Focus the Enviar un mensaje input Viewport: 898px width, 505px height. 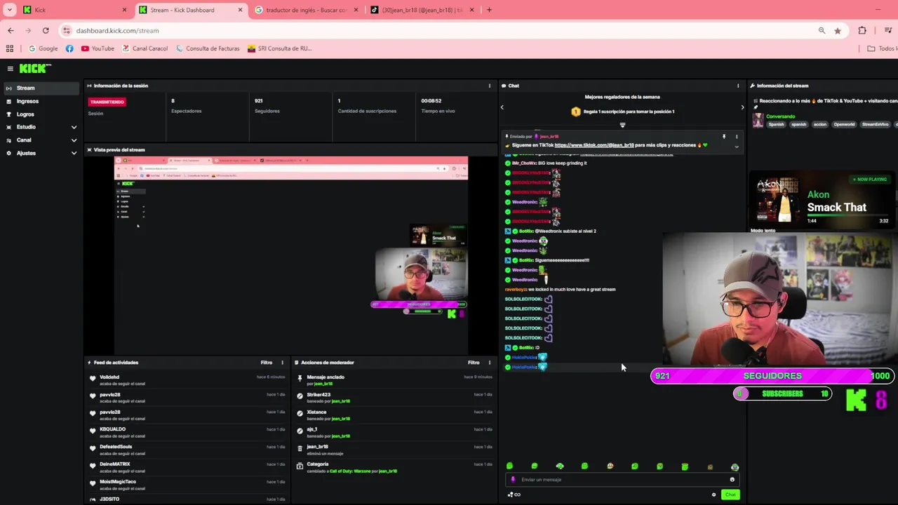point(621,480)
